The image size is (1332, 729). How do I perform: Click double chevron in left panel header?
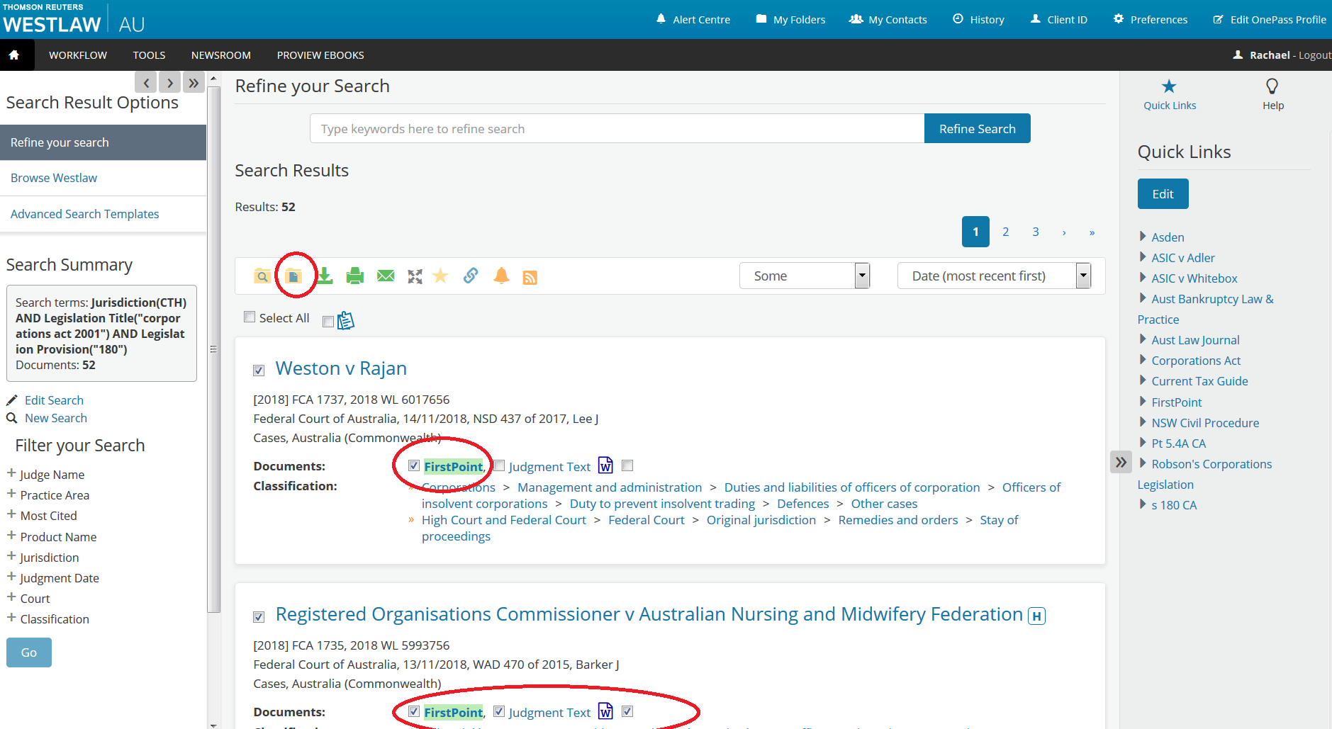(x=194, y=83)
